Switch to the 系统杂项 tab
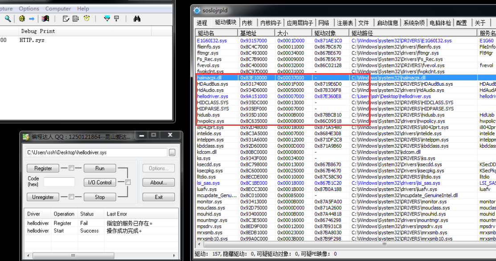The height and width of the screenshot is (261, 496). 414,23
